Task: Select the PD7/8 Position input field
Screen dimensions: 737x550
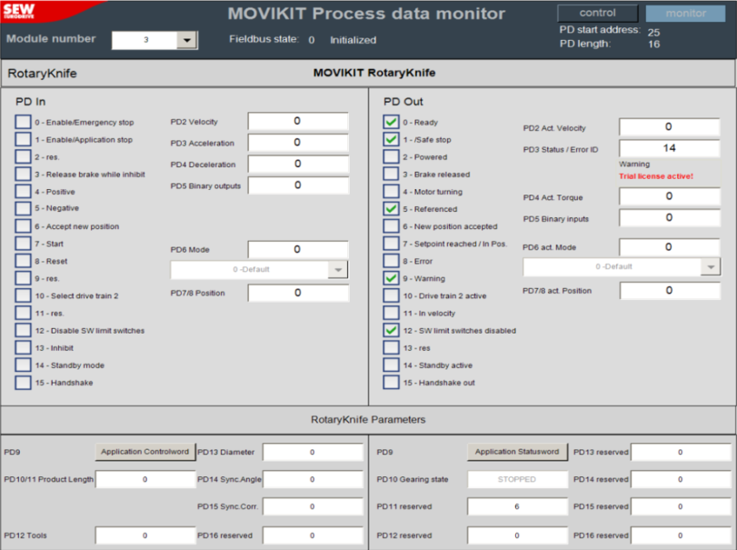Action: 297,294
